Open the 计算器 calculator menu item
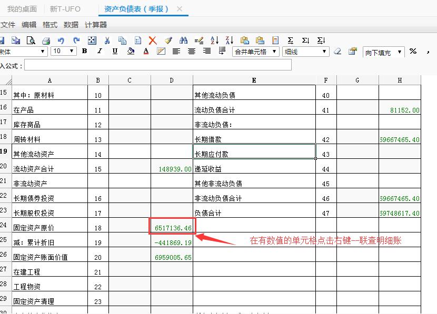The height and width of the screenshot is (314, 437). [96, 25]
